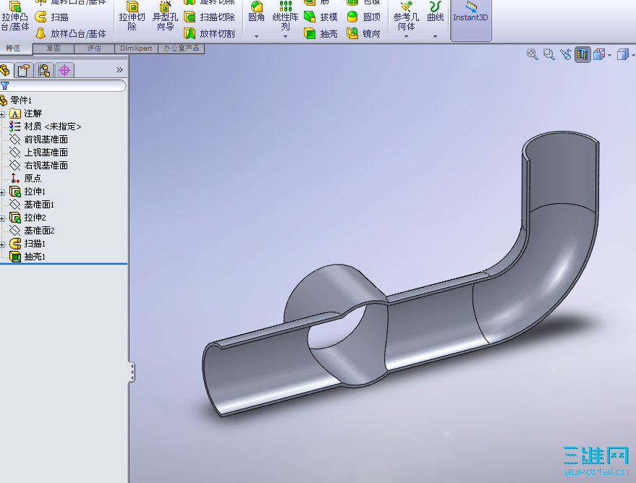The width and height of the screenshot is (636, 483).
Task: Click the Fillet tool (圆角)
Action: pyautogui.click(x=256, y=12)
